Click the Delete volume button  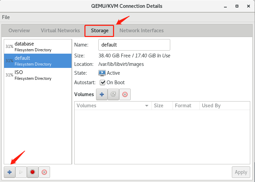[125, 94]
